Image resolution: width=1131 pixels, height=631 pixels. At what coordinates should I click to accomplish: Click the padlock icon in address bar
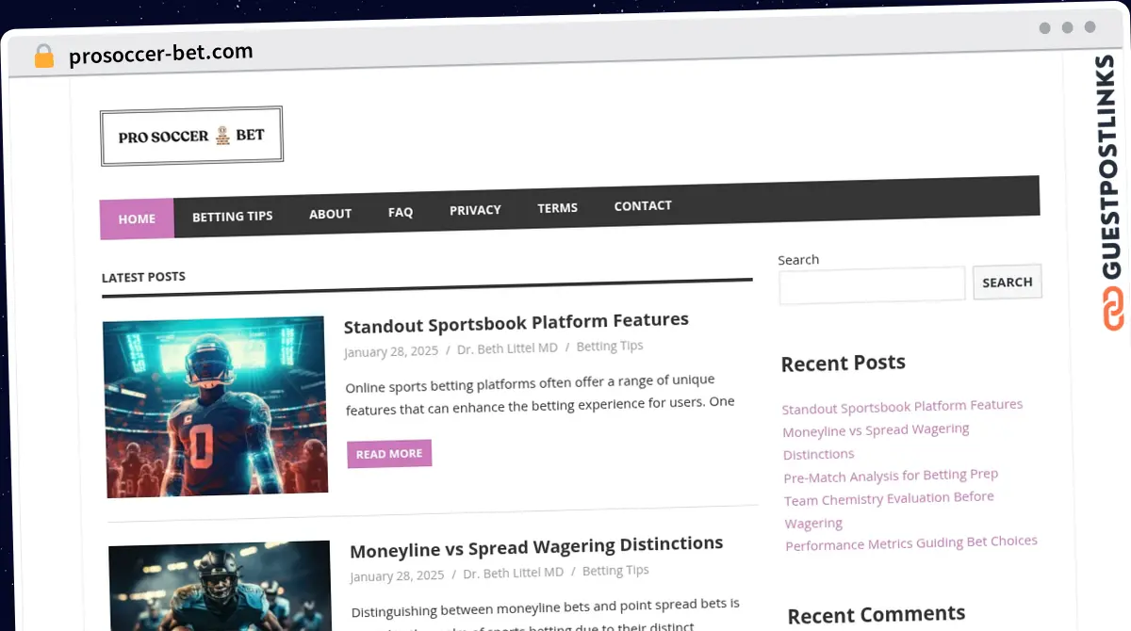[x=43, y=56]
